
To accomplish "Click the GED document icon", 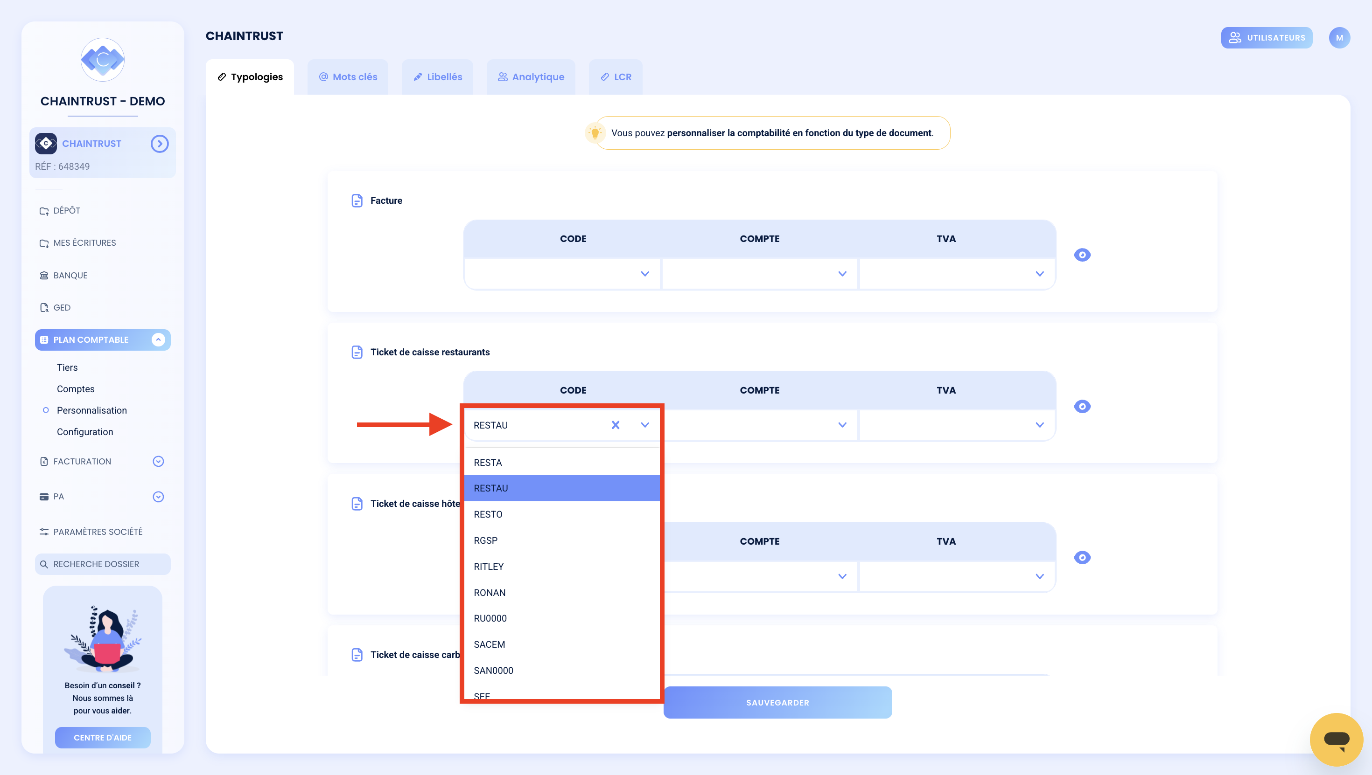I will (x=44, y=308).
